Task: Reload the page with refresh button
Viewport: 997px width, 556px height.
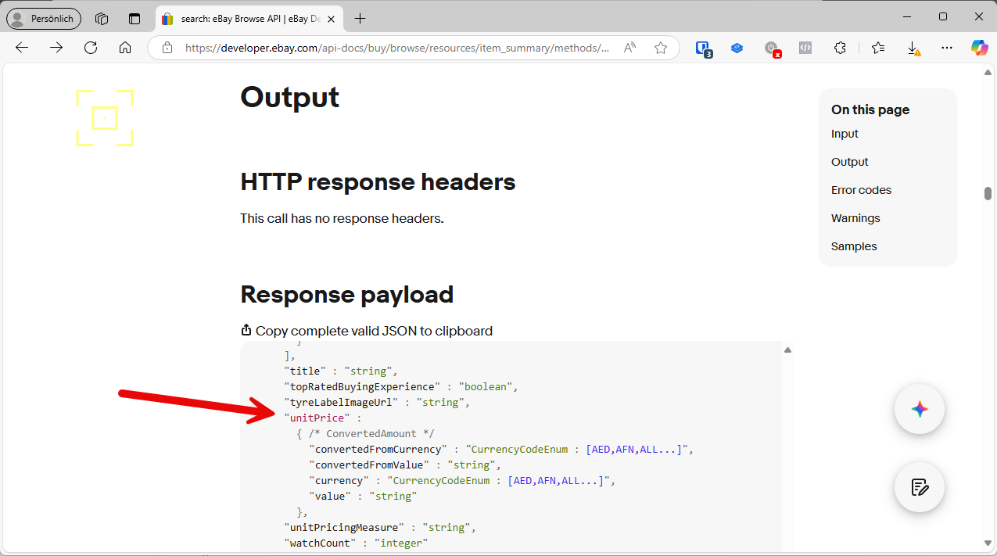Action: [x=91, y=48]
